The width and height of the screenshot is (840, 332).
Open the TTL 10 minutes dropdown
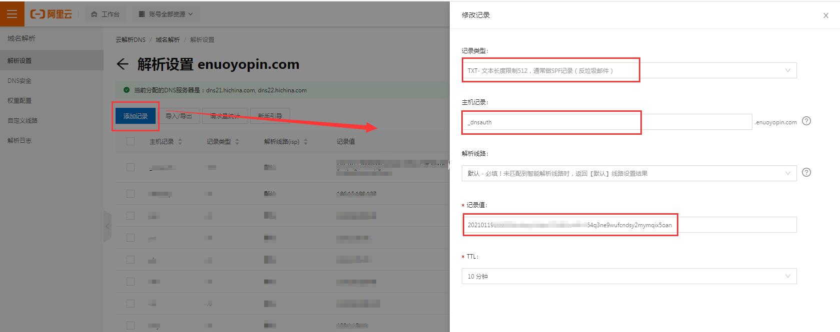[629, 276]
